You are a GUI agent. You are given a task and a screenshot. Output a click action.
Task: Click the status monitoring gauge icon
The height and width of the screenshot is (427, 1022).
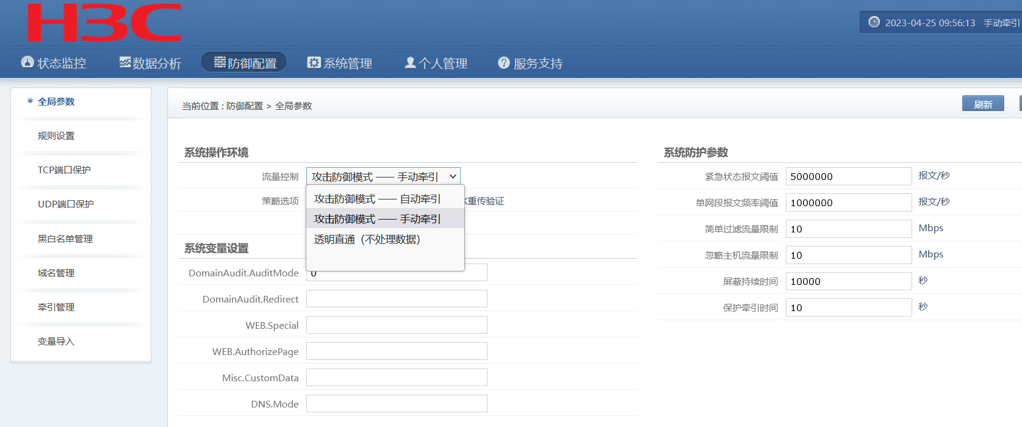(x=27, y=62)
